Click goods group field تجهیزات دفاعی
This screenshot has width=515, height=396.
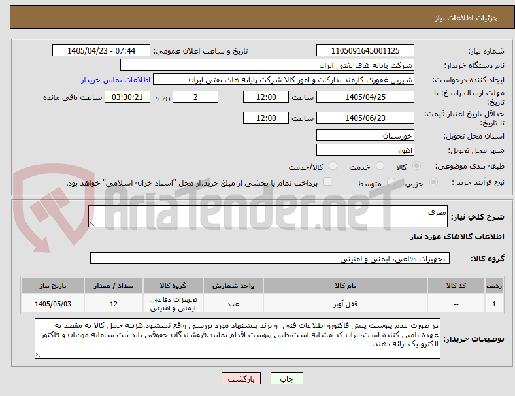tap(270, 258)
